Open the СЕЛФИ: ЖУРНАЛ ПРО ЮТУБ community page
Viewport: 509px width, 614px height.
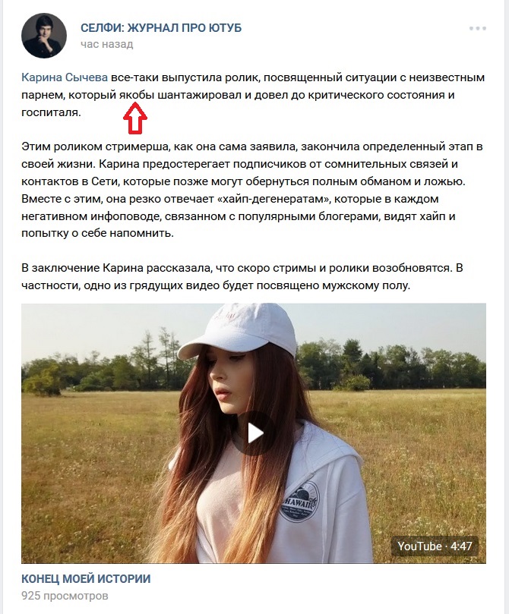(161, 28)
